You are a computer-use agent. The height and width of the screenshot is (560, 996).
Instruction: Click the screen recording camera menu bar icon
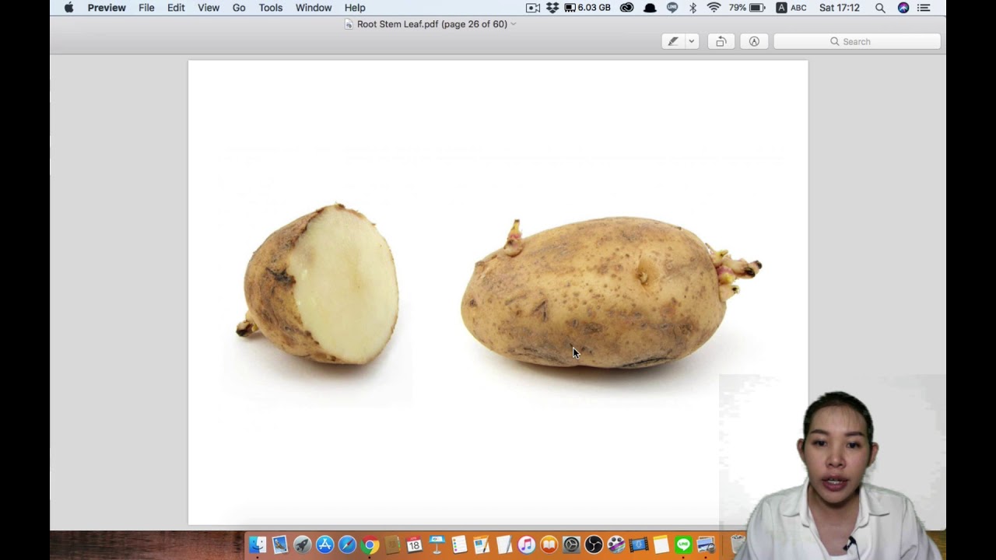point(533,8)
